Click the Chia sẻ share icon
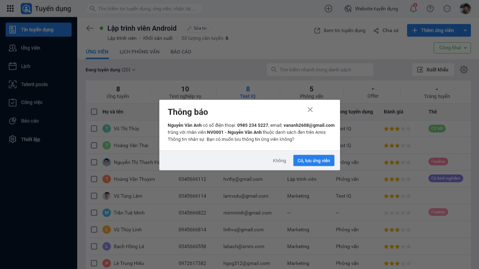 click(x=376, y=31)
